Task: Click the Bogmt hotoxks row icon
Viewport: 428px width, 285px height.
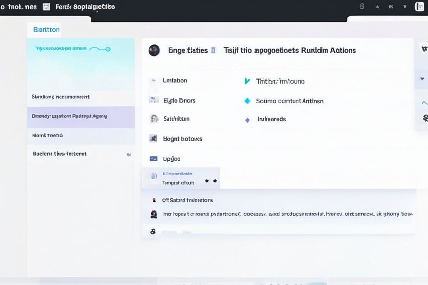Action: 153,139
